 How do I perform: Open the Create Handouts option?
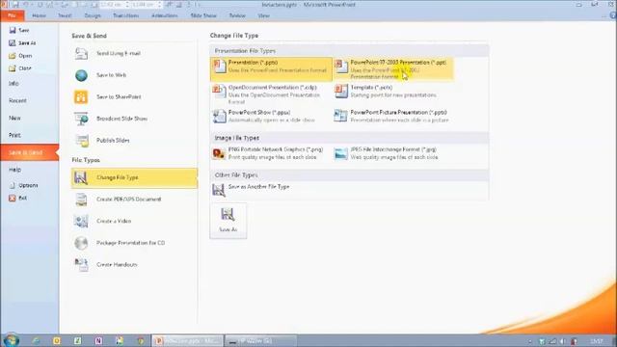coord(134,265)
